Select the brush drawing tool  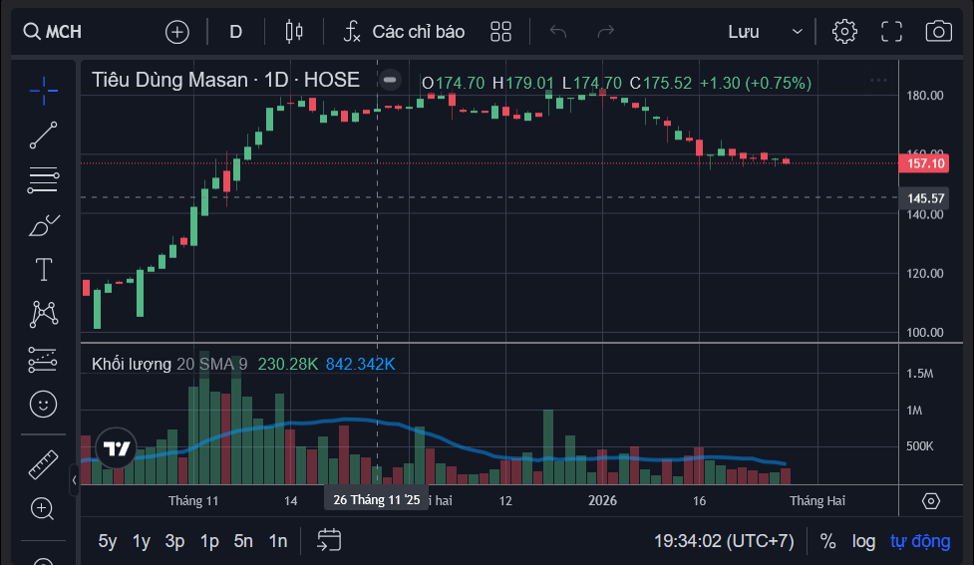(43, 225)
